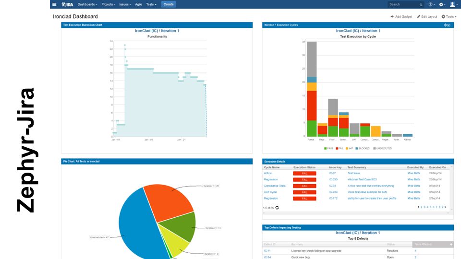The width and height of the screenshot is (461, 259).
Task: Open the help question mark icon
Action: tap(430, 4)
